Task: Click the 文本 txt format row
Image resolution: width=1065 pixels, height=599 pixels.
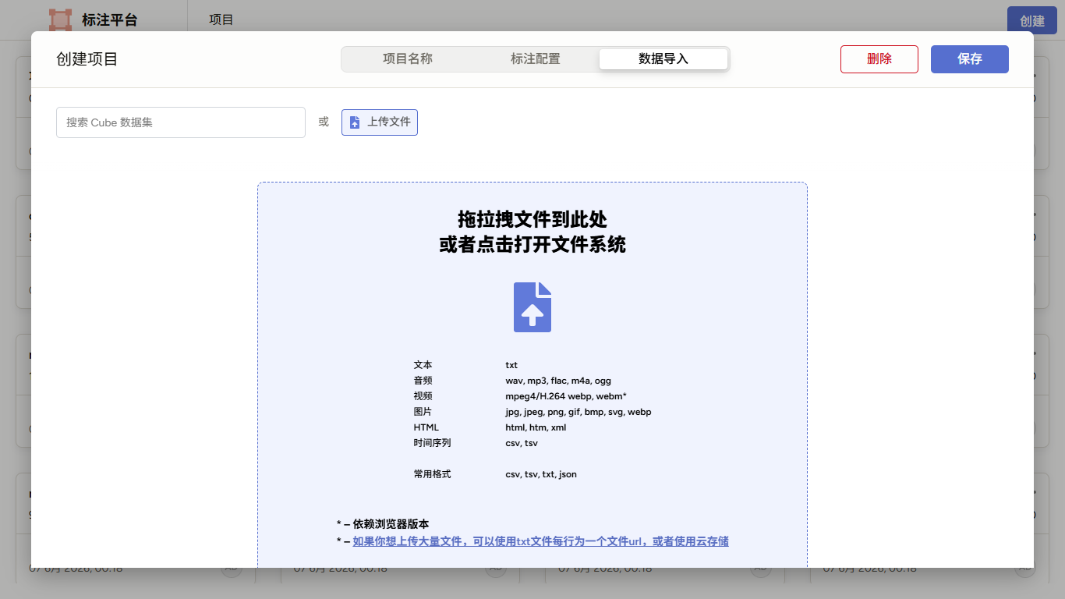Action: (x=465, y=365)
